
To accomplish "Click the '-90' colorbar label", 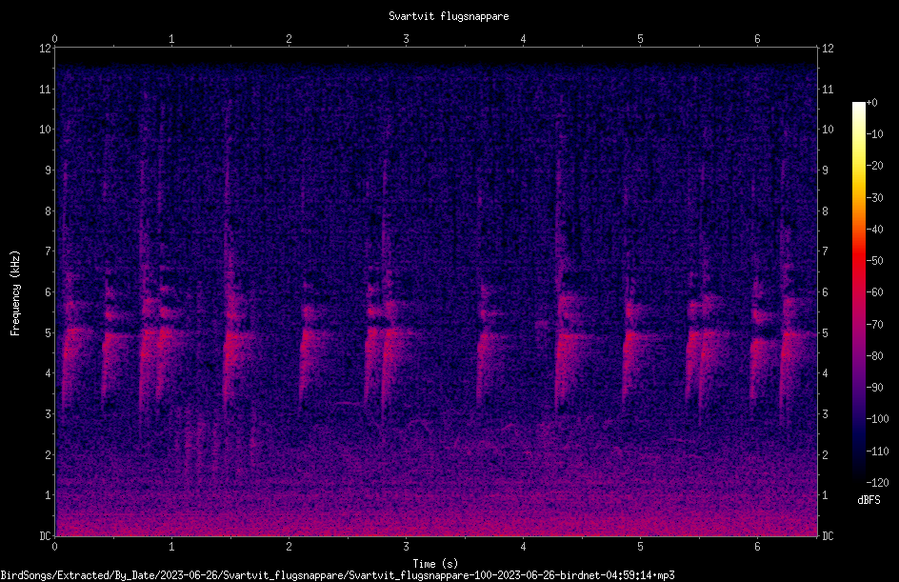I will pyautogui.click(x=874, y=388).
